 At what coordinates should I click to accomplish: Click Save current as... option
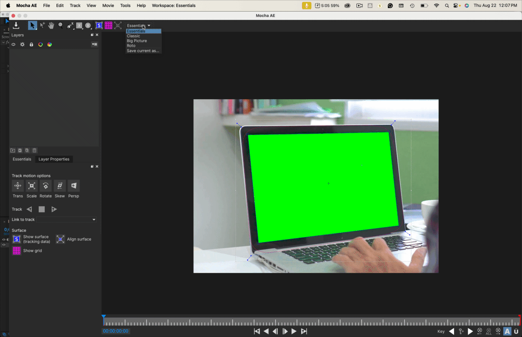coord(143,51)
